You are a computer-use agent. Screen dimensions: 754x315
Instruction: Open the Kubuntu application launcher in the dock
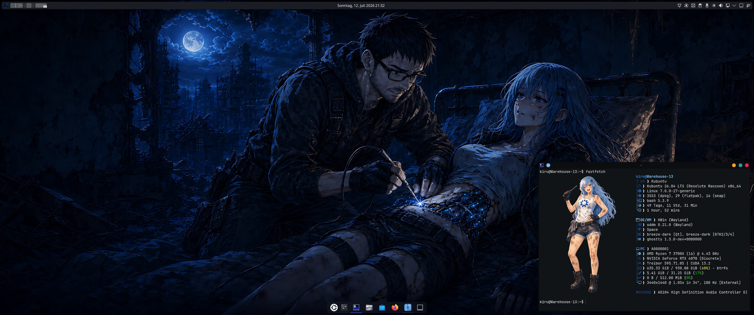(334, 308)
